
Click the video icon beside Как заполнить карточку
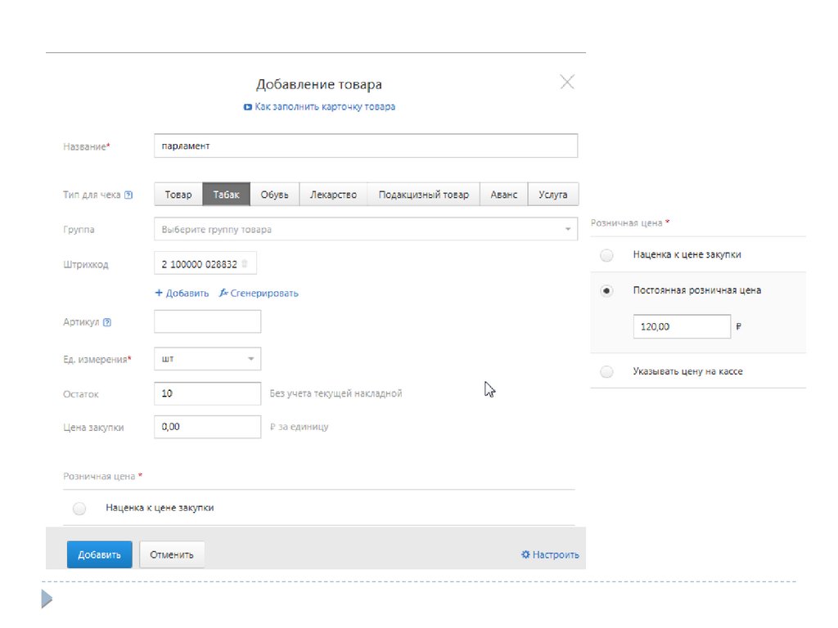(248, 107)
